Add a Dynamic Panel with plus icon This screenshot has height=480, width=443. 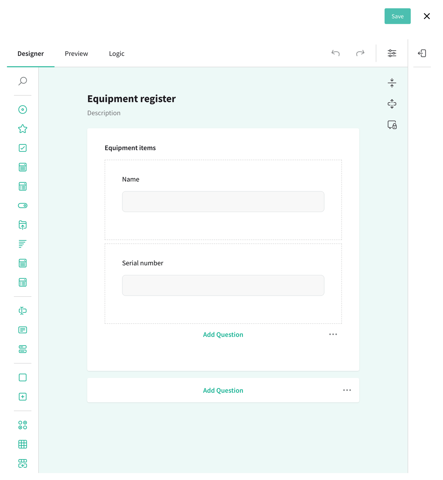point(23,397)
